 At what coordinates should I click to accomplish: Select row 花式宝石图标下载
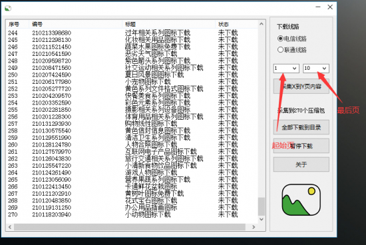click(x=132, y=200)
